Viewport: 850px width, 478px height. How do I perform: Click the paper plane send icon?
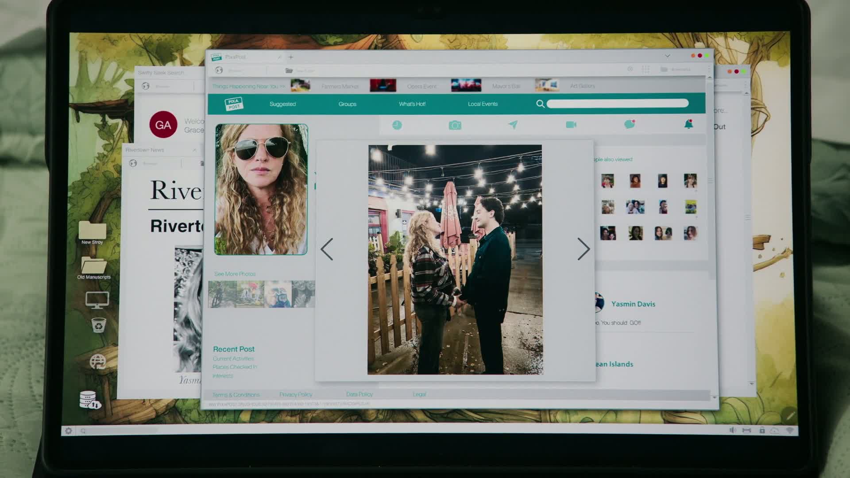(x=513, y=125)
